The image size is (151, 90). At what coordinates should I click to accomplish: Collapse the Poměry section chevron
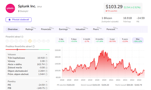(46, 81)
